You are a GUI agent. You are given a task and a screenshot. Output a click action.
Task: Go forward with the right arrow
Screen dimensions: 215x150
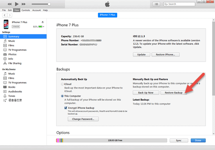coord(10,15)
